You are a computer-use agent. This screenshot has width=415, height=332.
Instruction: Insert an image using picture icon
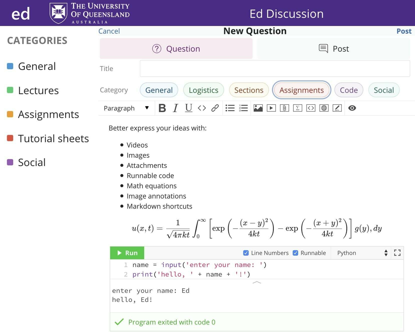click(x=258, y=108)
